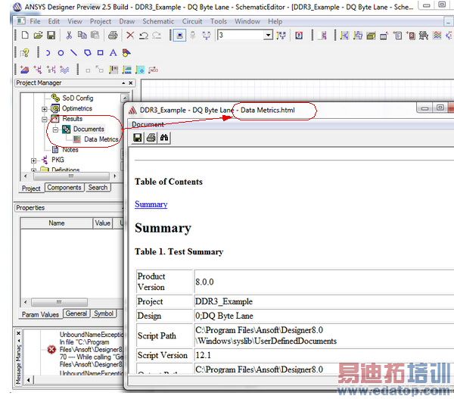This screenshot has width=454, height=399.
Task: Select the polygon drawing tool
Action: [x=87, y=53]
